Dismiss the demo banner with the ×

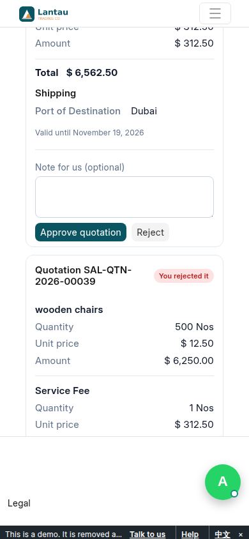click(x=241, y=535)
